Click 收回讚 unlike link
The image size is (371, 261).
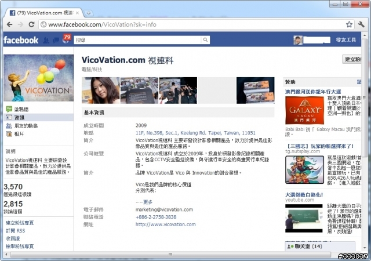click(x=13, y=238)
